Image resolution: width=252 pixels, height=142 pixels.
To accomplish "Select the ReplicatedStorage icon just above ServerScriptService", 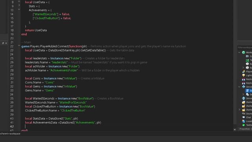I will tap(244, 83).
